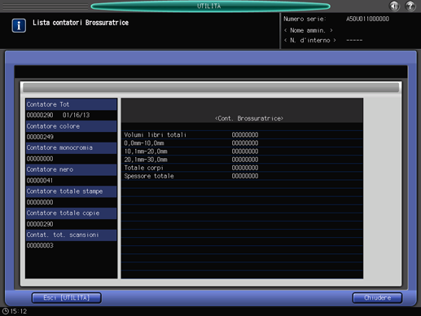Open the help question mark icon
This screenshot has width=421, height=316.
[x=410, y=6]
